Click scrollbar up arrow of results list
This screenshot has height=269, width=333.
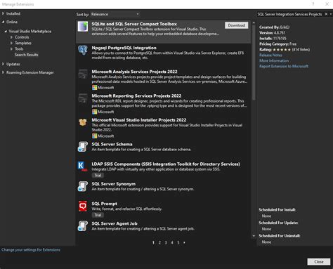coord(254,23)
